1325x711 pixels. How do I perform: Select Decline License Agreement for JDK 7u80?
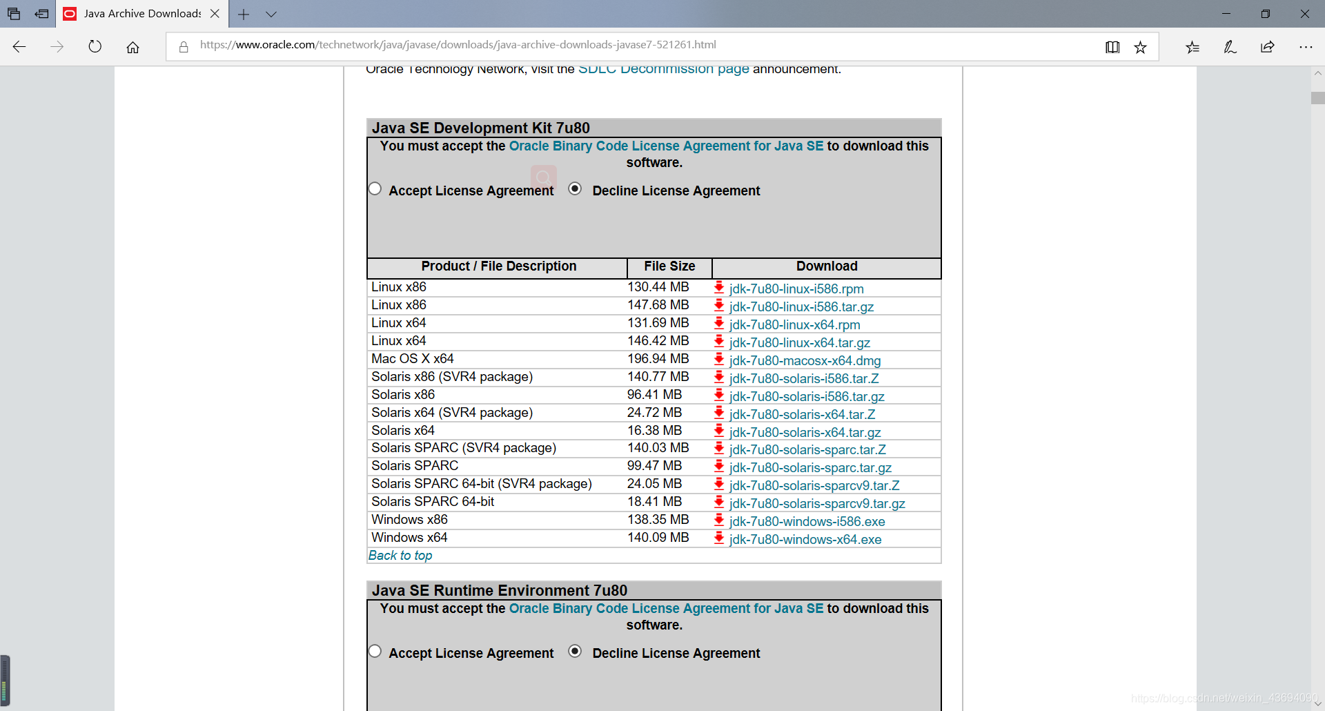click(575, 188)
